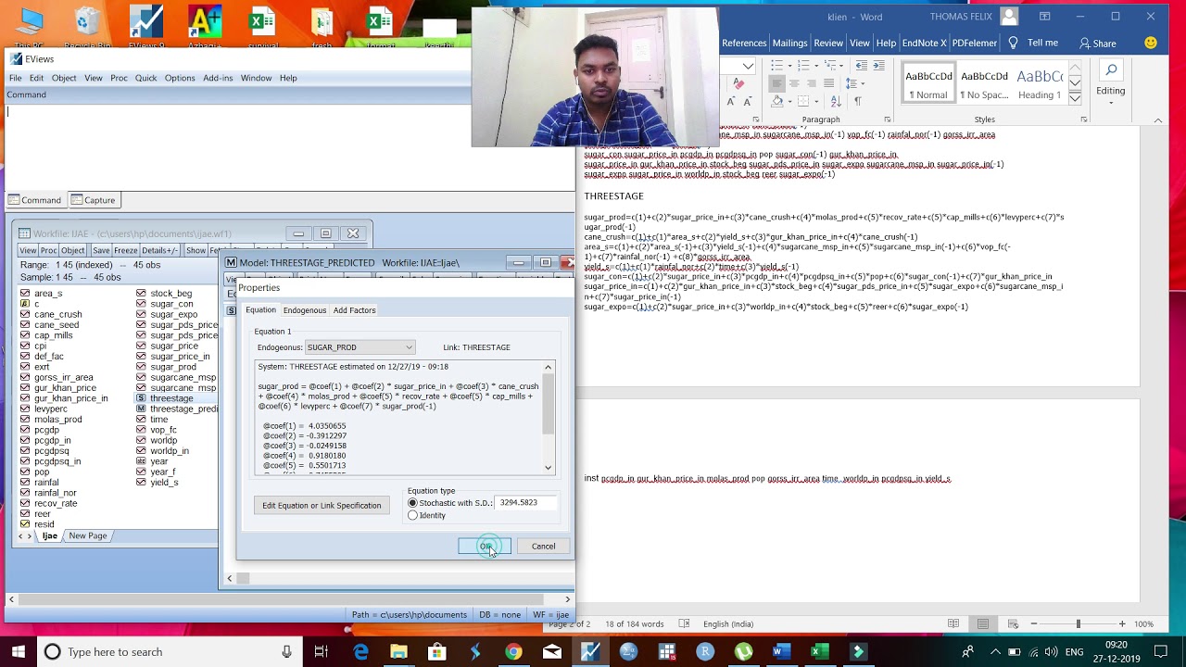Increase indent in Word Paragraph group
This screenshot has width=1186, height=667.
pyautogui.click(x=878, y=66)
